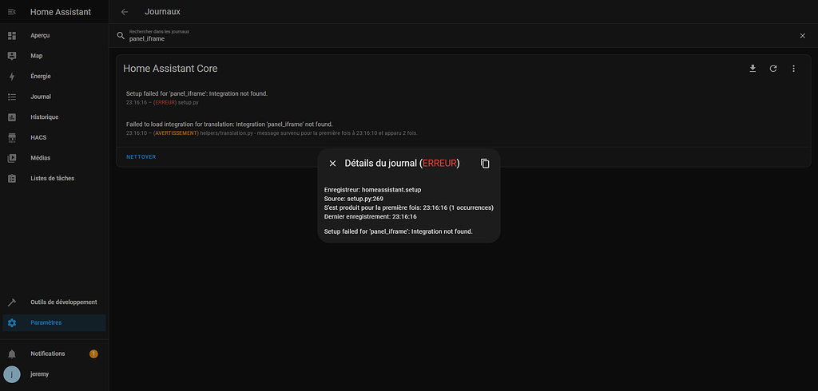This screenshot has height=391, width=818.
Task: Click the search field containing panel_iframe
Action: point(455,37)
